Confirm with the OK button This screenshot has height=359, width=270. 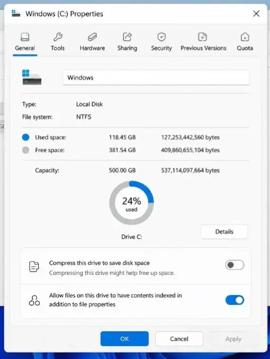click(124, 339)
